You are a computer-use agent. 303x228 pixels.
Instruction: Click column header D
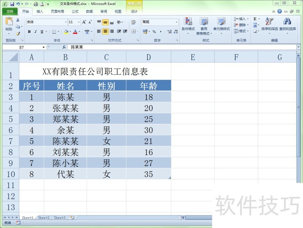click(148, 57)
